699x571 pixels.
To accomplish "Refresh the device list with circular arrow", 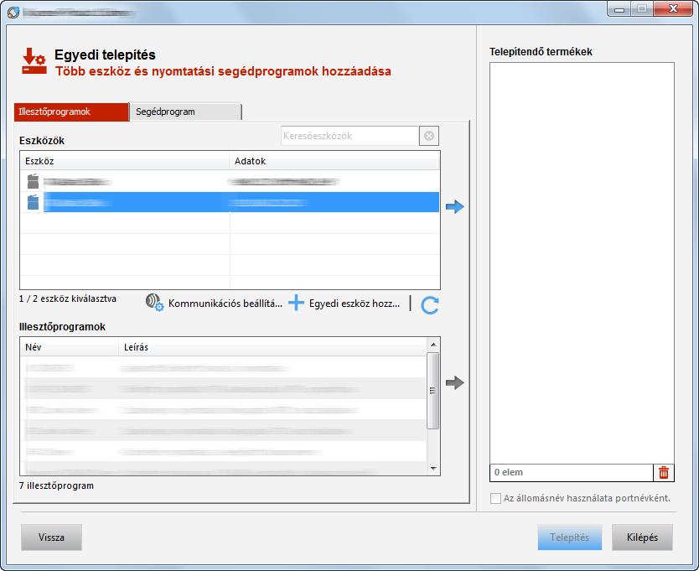I will click(430, 305).
